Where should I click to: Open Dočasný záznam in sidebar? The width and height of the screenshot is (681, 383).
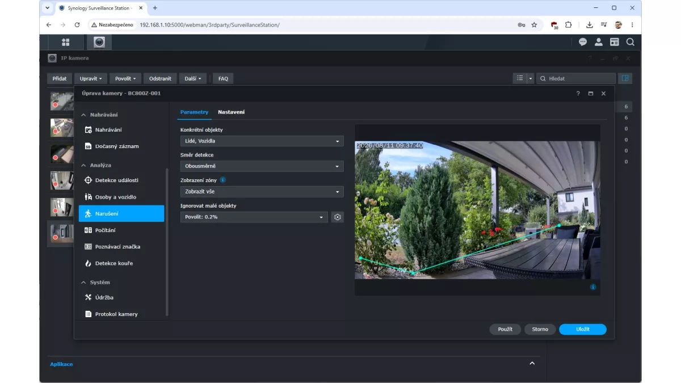pyautogui.click(x=121, y=146)
